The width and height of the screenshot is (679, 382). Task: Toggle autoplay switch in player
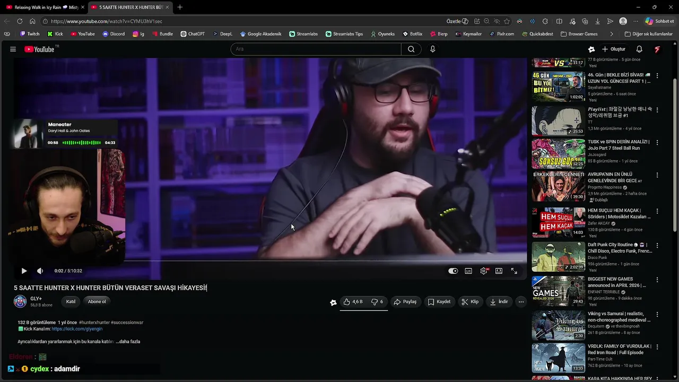tap(453, 271)
